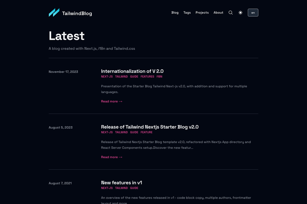Read more on Internationalization of V 2.0 post
Viewport: 307px width, 204px height.
[x=112, y=101]
